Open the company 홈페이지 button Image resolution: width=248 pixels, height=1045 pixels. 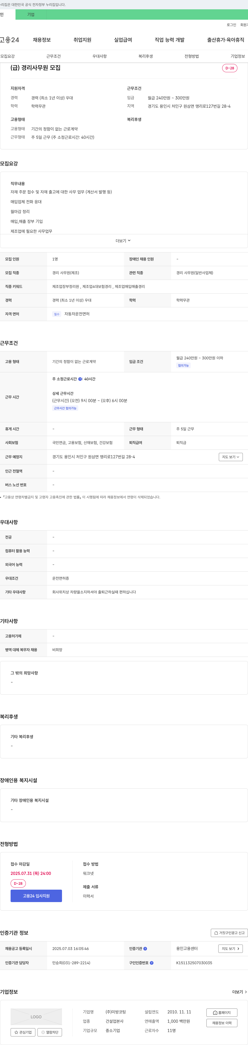tap(222, 1013)
